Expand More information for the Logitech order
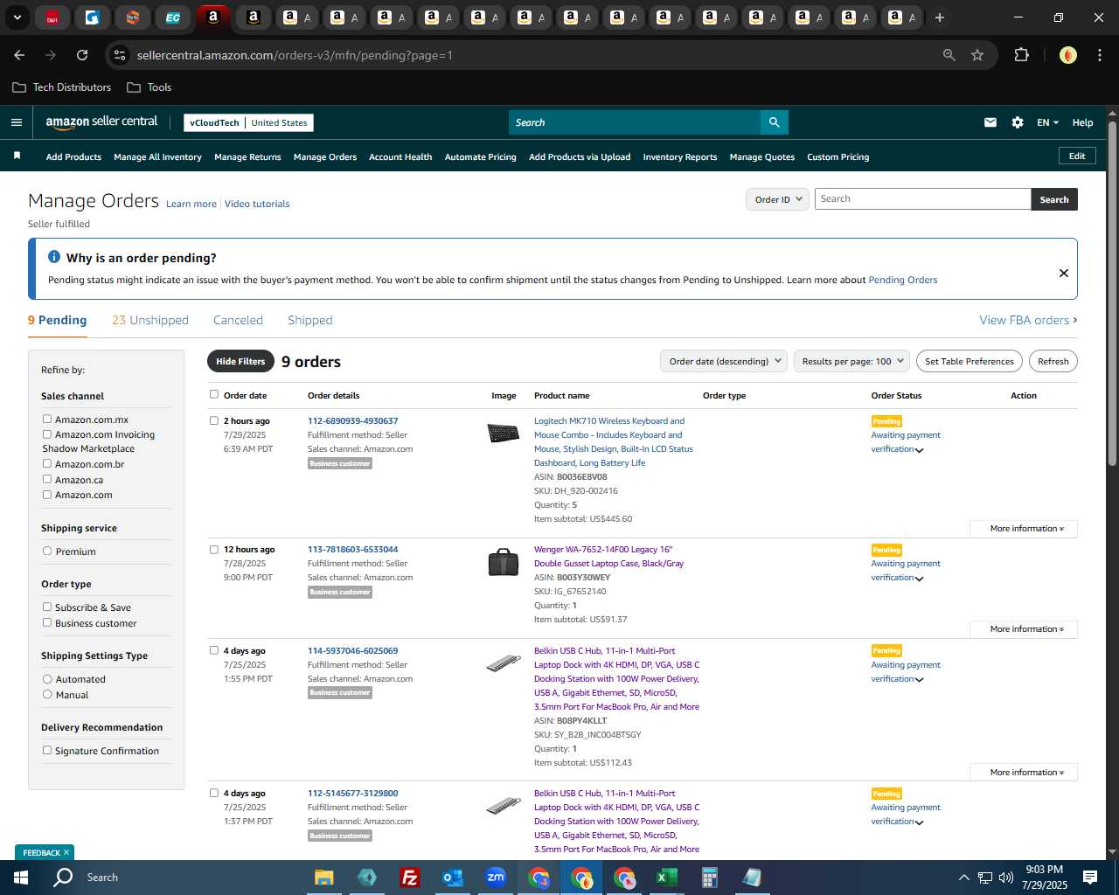Screen dimensions: 1119x895 click(1024, 529)
